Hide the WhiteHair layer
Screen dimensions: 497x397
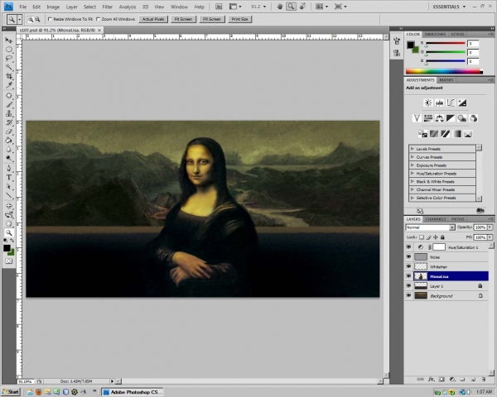[x=408, y=266]
